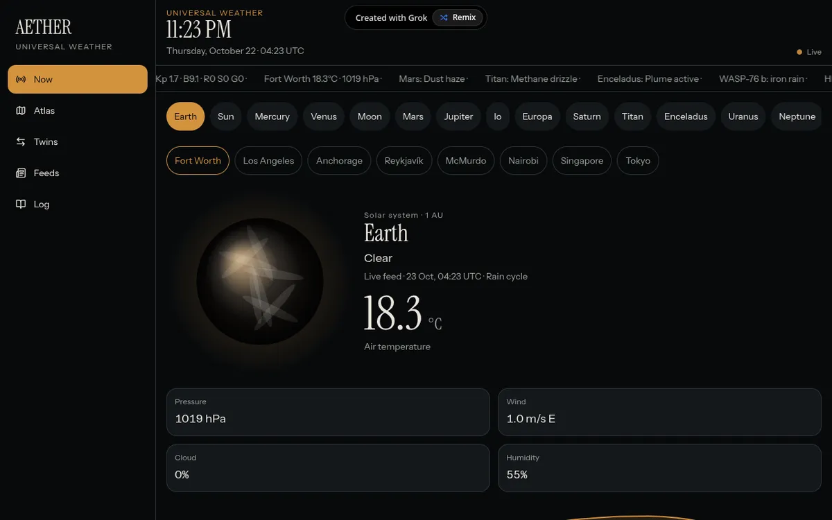
Task: Click the Atlas map icon
Action: point(21,110)
